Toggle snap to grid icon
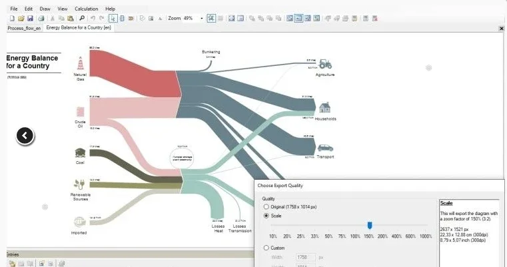The height and width of the screenshot is (267, 507). [x=211, y=19]
